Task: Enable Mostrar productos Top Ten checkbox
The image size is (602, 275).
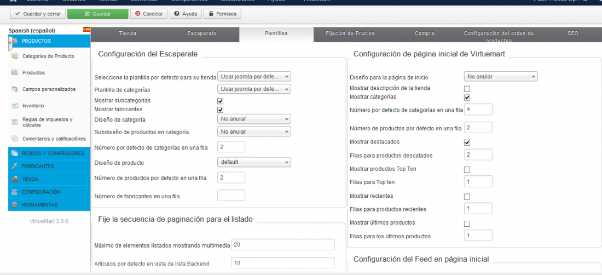Action: pos(467,169)
